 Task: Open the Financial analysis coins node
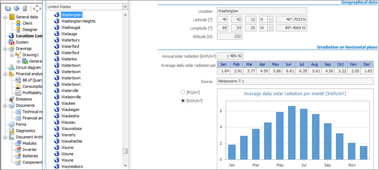[11, 74]
